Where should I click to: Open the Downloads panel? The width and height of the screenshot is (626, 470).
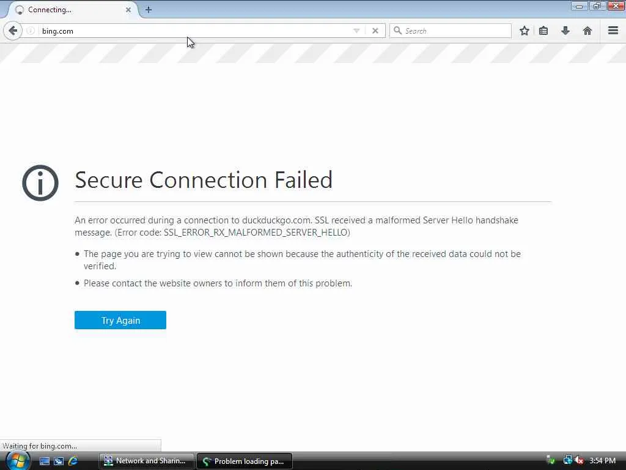pos(565,31)
